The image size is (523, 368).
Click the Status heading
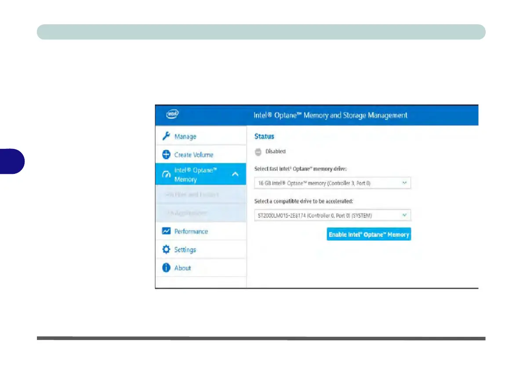click(x=264, y=136)
